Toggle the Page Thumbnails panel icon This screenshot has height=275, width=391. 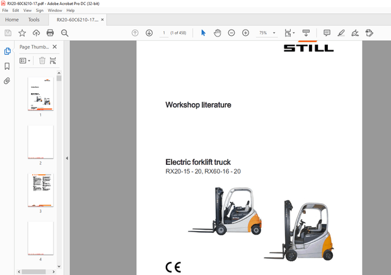point(7,51)
